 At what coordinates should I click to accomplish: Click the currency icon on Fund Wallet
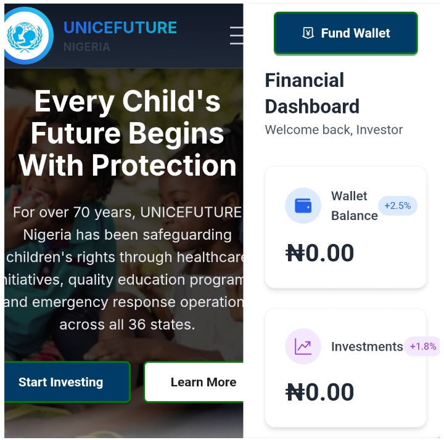pos(308,33)
